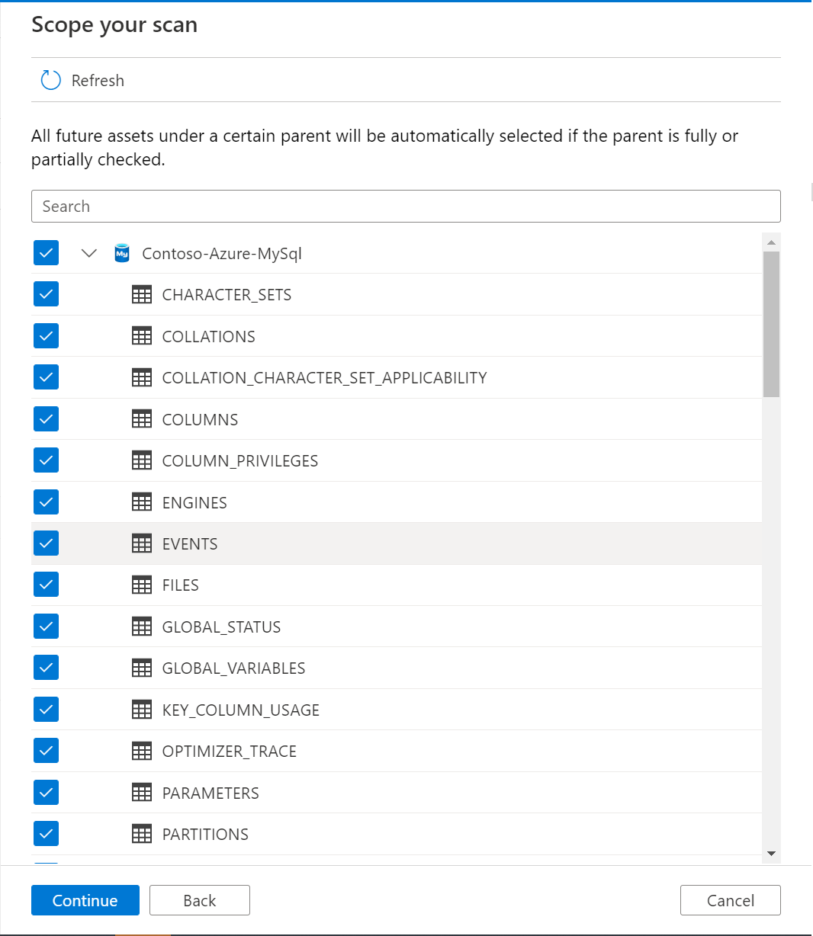Uncheck the COLLATIONS checkbox
Screen dimensions: 813x936
[47, 335]
